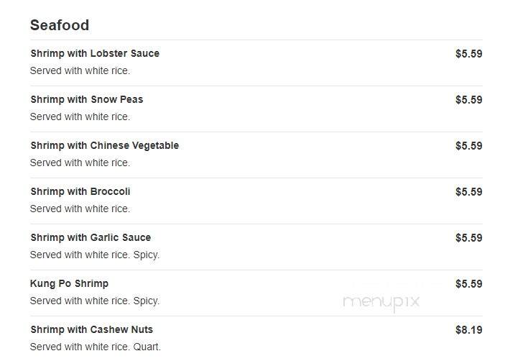The height and width of the screenshot is (361, 510).
Task: Click the menupix watermark logo
Action: tap(381, 303)
